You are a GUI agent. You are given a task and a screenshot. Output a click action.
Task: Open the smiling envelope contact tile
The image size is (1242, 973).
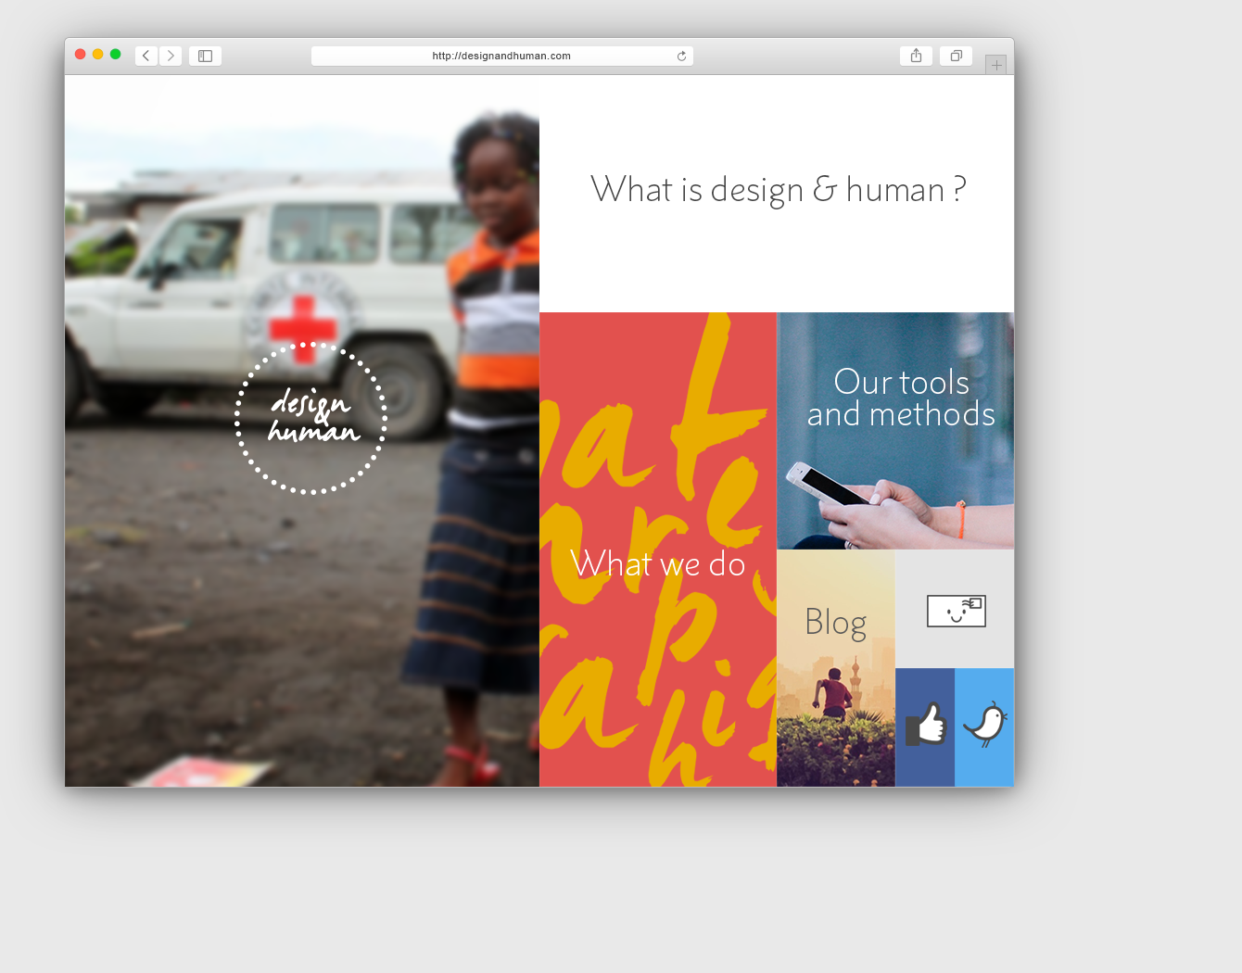[955, 609]
